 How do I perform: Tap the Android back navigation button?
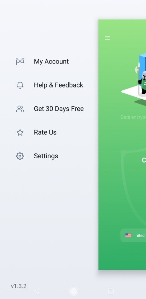coord(37,291)
